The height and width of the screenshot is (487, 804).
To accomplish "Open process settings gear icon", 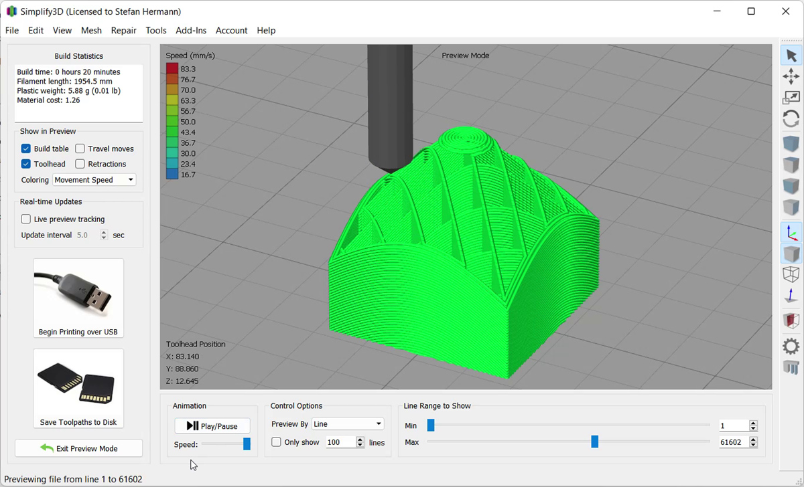I will [791, 346].
